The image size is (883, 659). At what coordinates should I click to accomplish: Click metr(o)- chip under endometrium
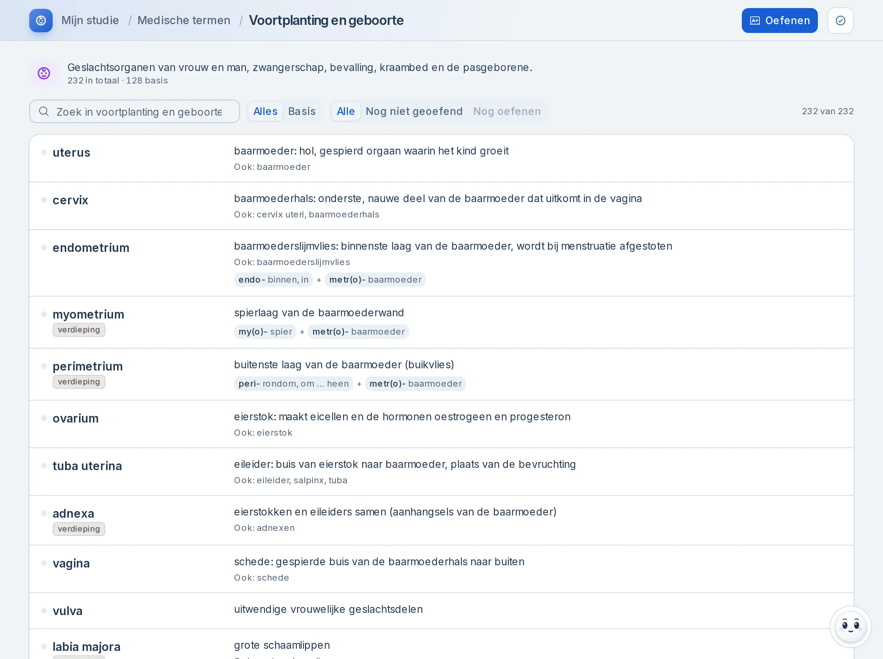click(375, 280)
